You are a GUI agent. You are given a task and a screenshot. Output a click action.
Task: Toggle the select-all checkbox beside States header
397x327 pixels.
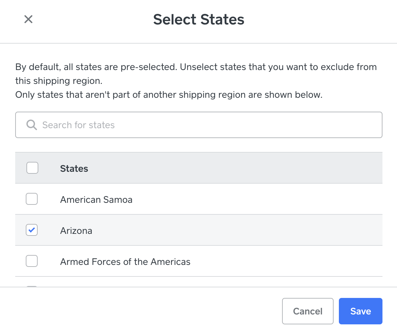32,168
